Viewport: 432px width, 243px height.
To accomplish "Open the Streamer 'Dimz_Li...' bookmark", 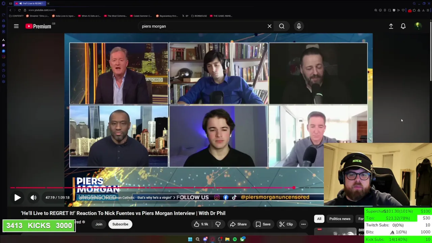I will [x=37, y=16].
